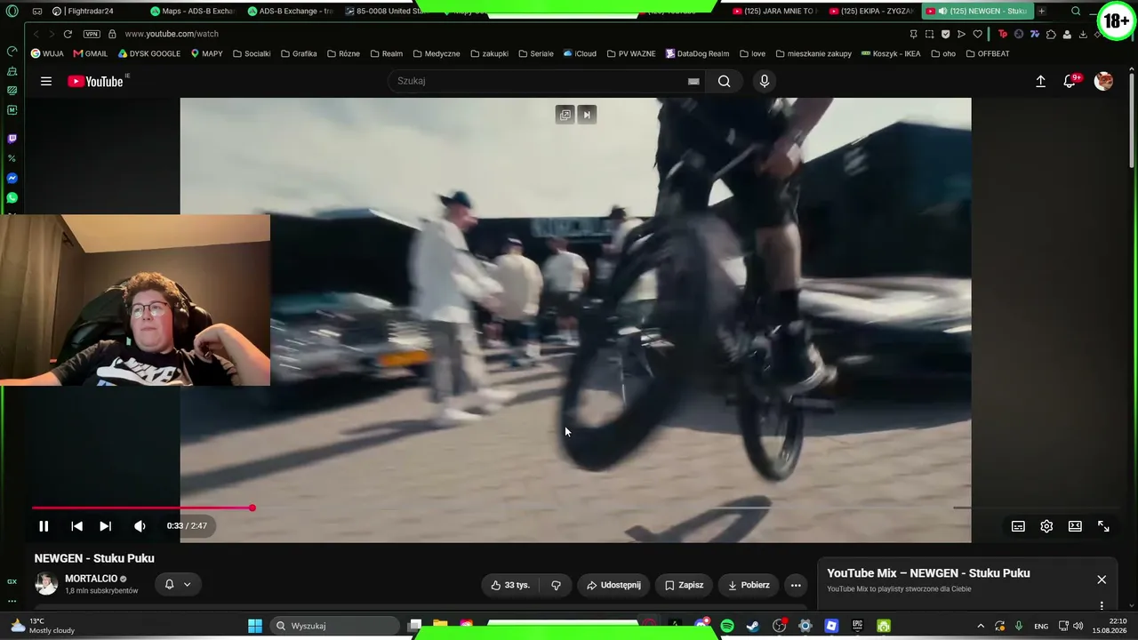
Task: Click the progress bar scrubber handle
Action: 252,508
